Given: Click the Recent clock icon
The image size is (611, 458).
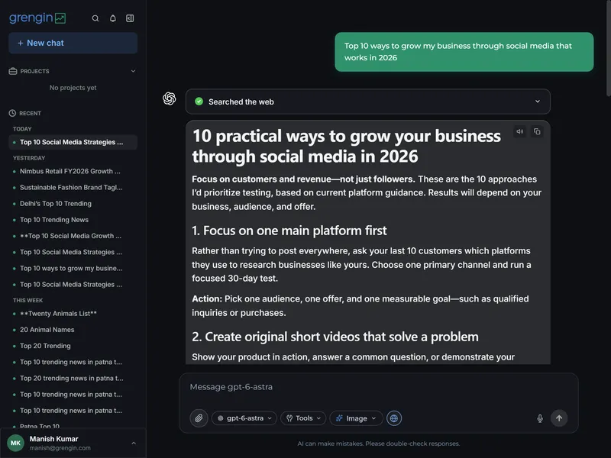Looking at the screenshot, I should tap(12, 113).
